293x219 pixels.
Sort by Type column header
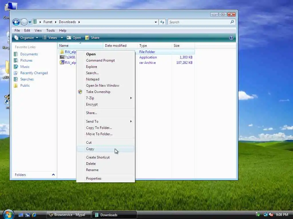[x=154, y=46]
